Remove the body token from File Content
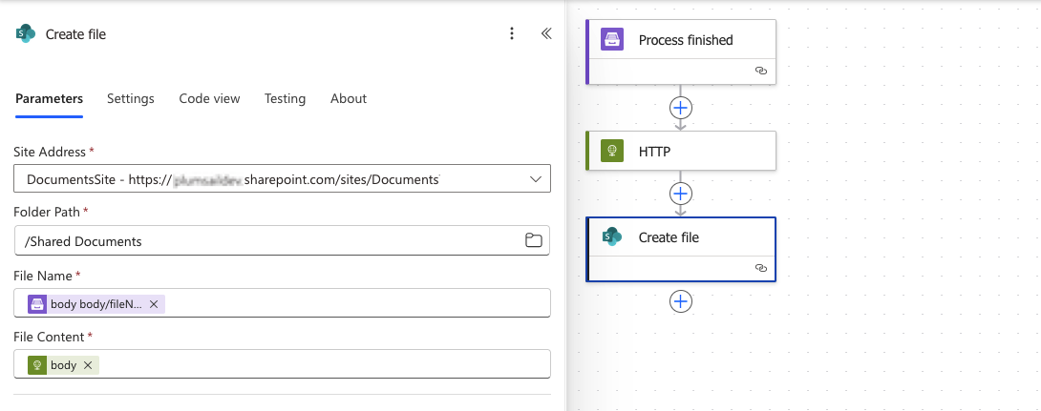Image resolution: width=1041 pixels, height=411 pixels. pos(88,364)
